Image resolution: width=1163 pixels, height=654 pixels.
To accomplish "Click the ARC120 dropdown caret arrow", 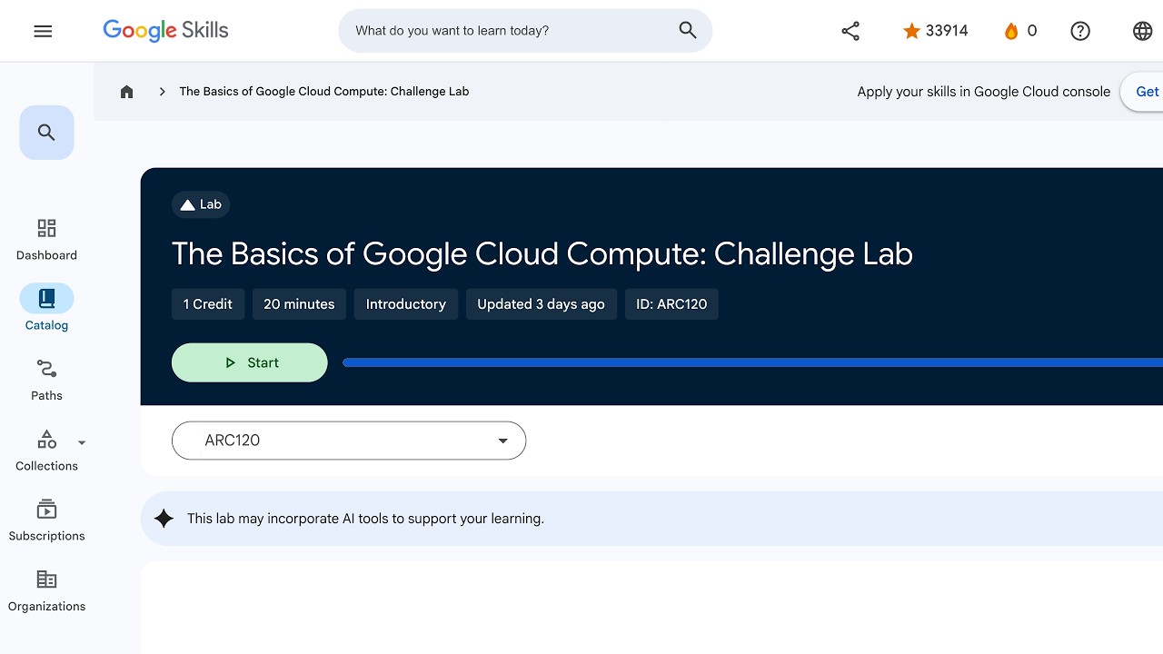I will pos(502,441).
